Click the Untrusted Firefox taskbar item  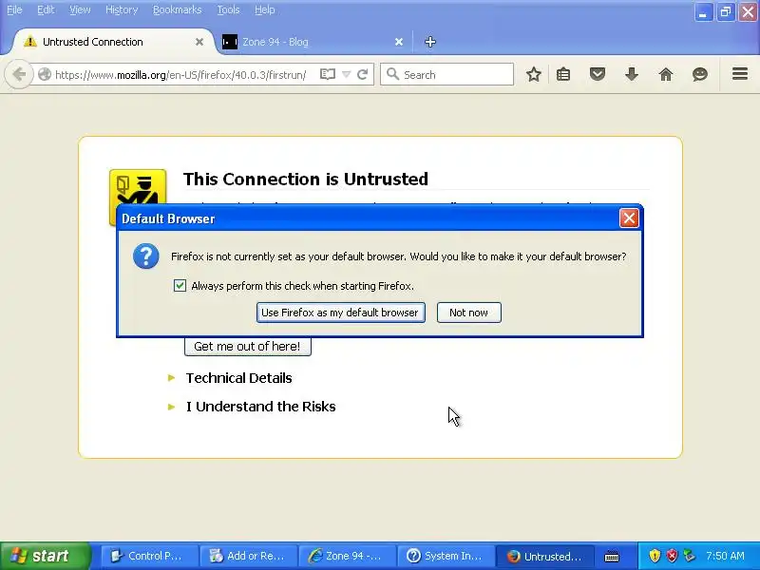[544, 556]
